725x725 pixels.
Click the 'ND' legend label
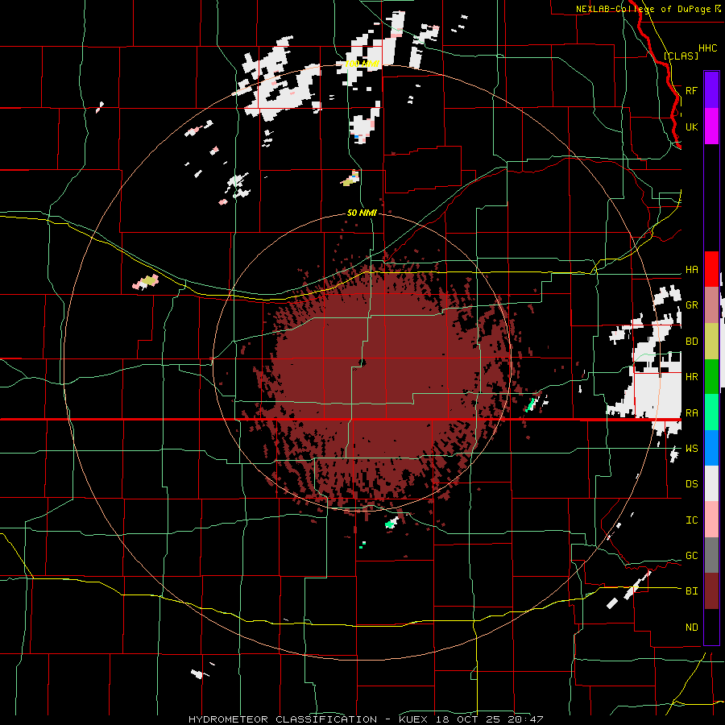tap(691, 628)
